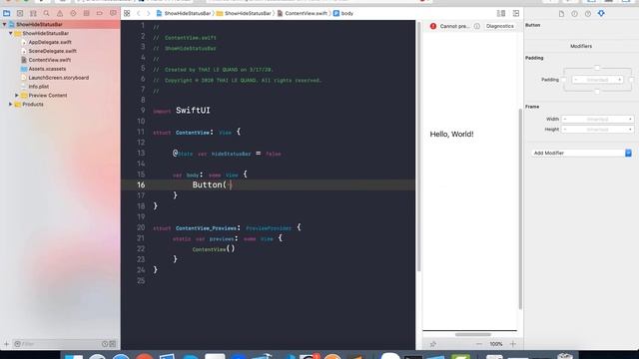
Task: Select AppDelegate.swift file
Action: pos(50,42)
